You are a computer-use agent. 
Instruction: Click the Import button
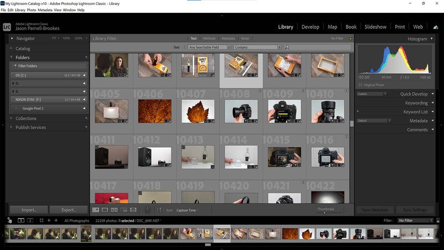pyautogui.click(x=29, y=210)
